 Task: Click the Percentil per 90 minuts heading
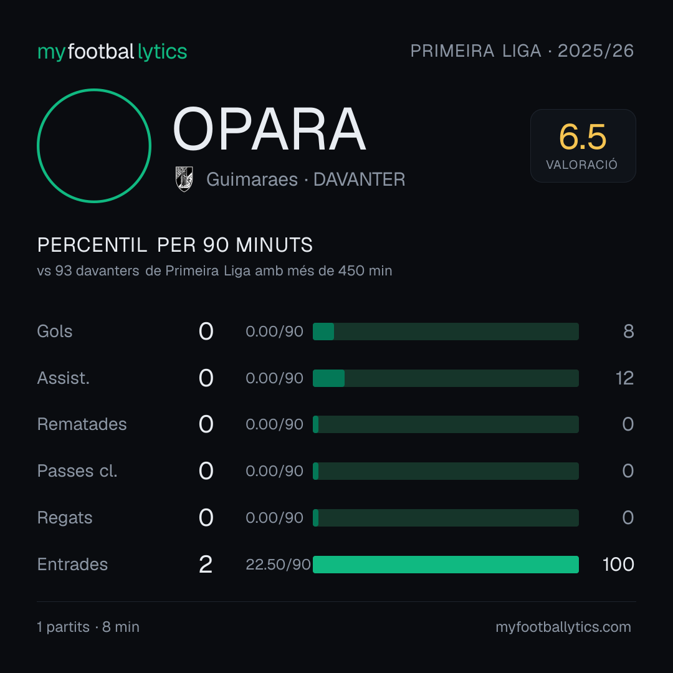click(175, 245)
